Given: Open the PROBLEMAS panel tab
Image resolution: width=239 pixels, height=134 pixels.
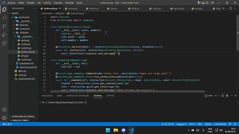Looking at the screenshot, I should [47, 96].
